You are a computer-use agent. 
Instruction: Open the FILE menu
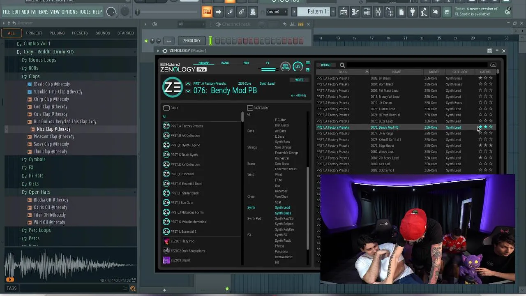[x=7, y=12]
